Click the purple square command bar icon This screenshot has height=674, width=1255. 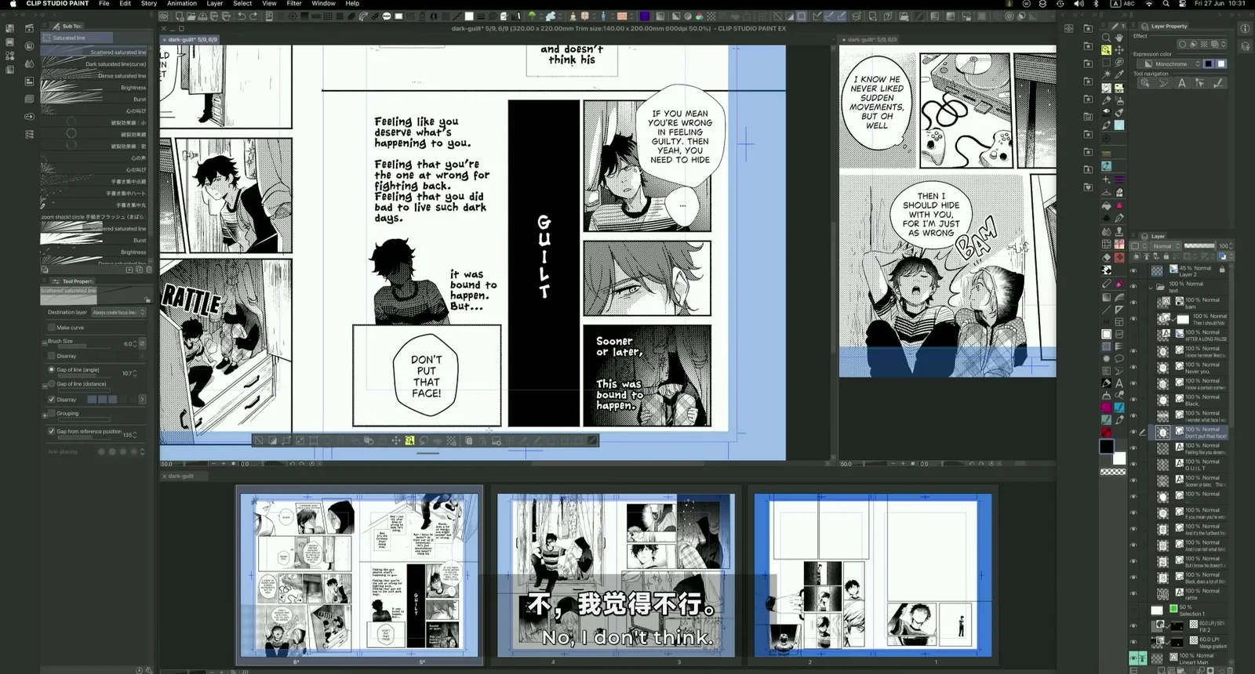point(644,16)
